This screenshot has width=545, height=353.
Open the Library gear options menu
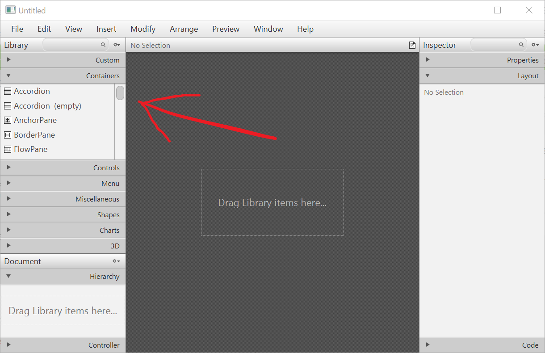(x=117, y=45)
